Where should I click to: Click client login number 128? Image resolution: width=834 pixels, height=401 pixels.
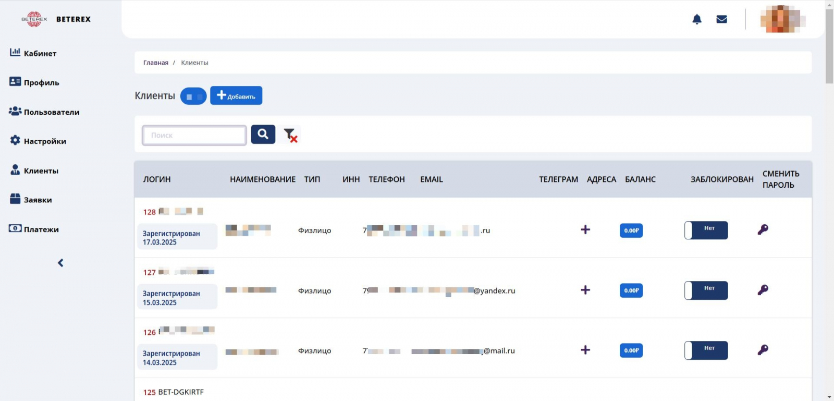150,212
